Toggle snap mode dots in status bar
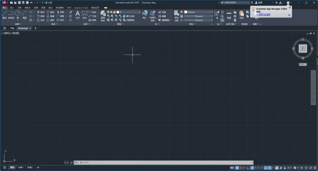Viewport: 318px width, 171px height. pyautogui.click(x=241, y=168)
